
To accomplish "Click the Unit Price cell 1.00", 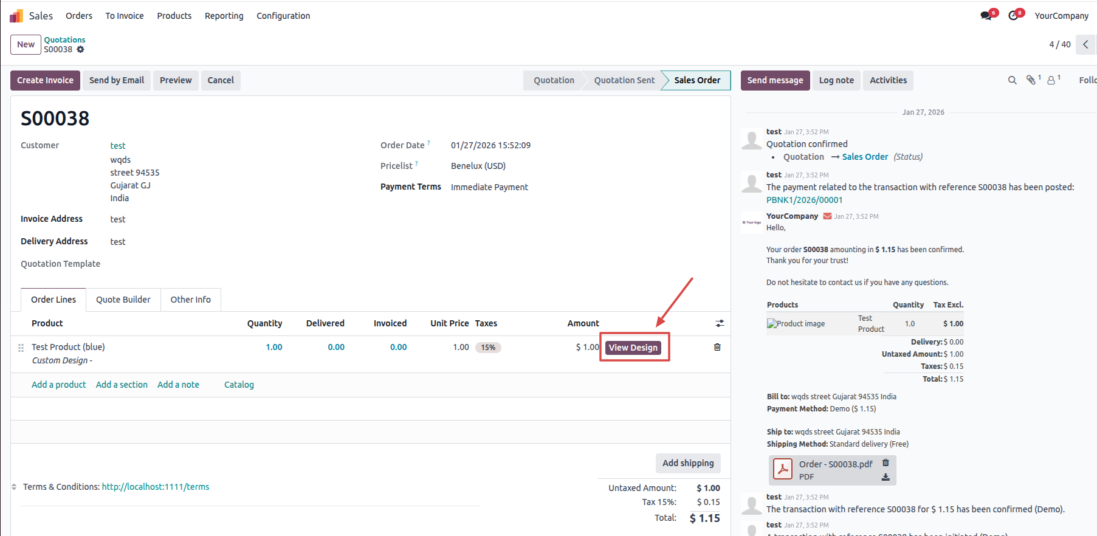I will [461, 347].
